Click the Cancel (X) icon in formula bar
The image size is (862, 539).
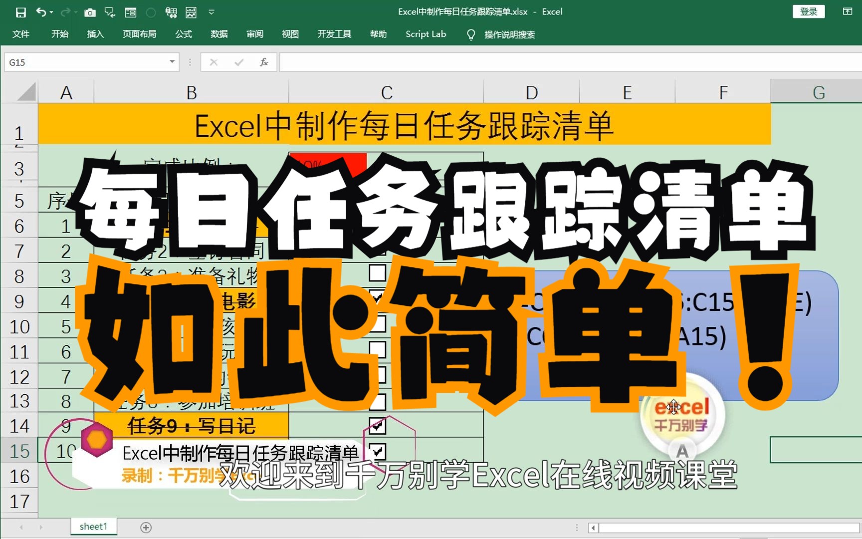tap(214, 62)
